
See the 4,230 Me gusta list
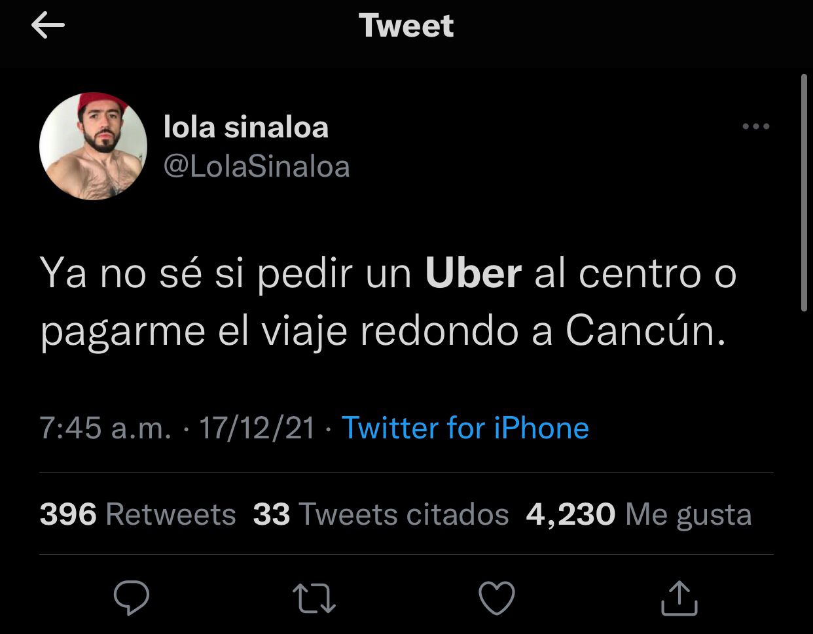coord(639,514)
